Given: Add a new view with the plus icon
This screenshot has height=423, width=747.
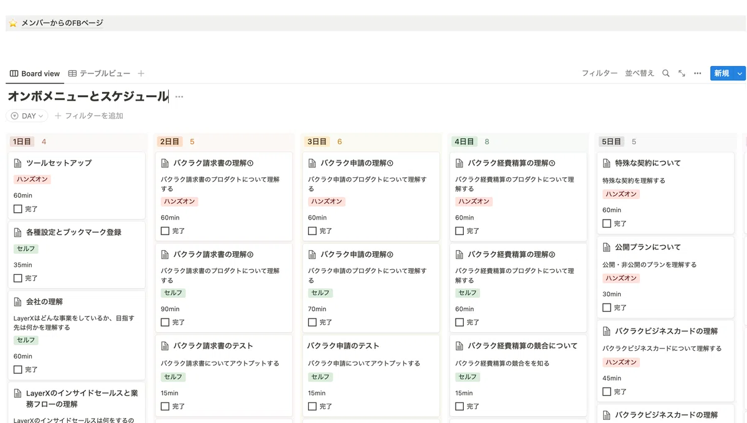Looking at the screenshot, I should click(141, 73).
